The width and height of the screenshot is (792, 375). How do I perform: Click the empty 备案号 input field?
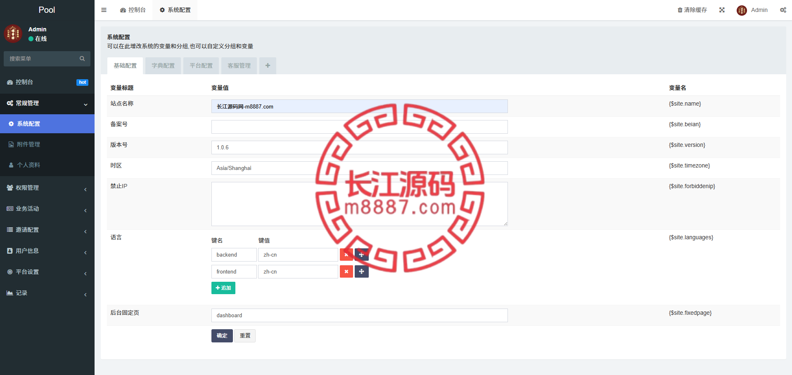[x=360, y=127]
